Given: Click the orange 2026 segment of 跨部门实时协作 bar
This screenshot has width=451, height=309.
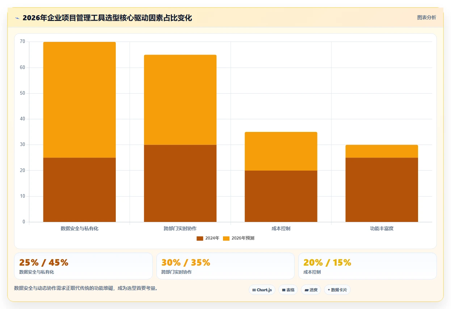Looking at the screenshot, I should [180, 100].
